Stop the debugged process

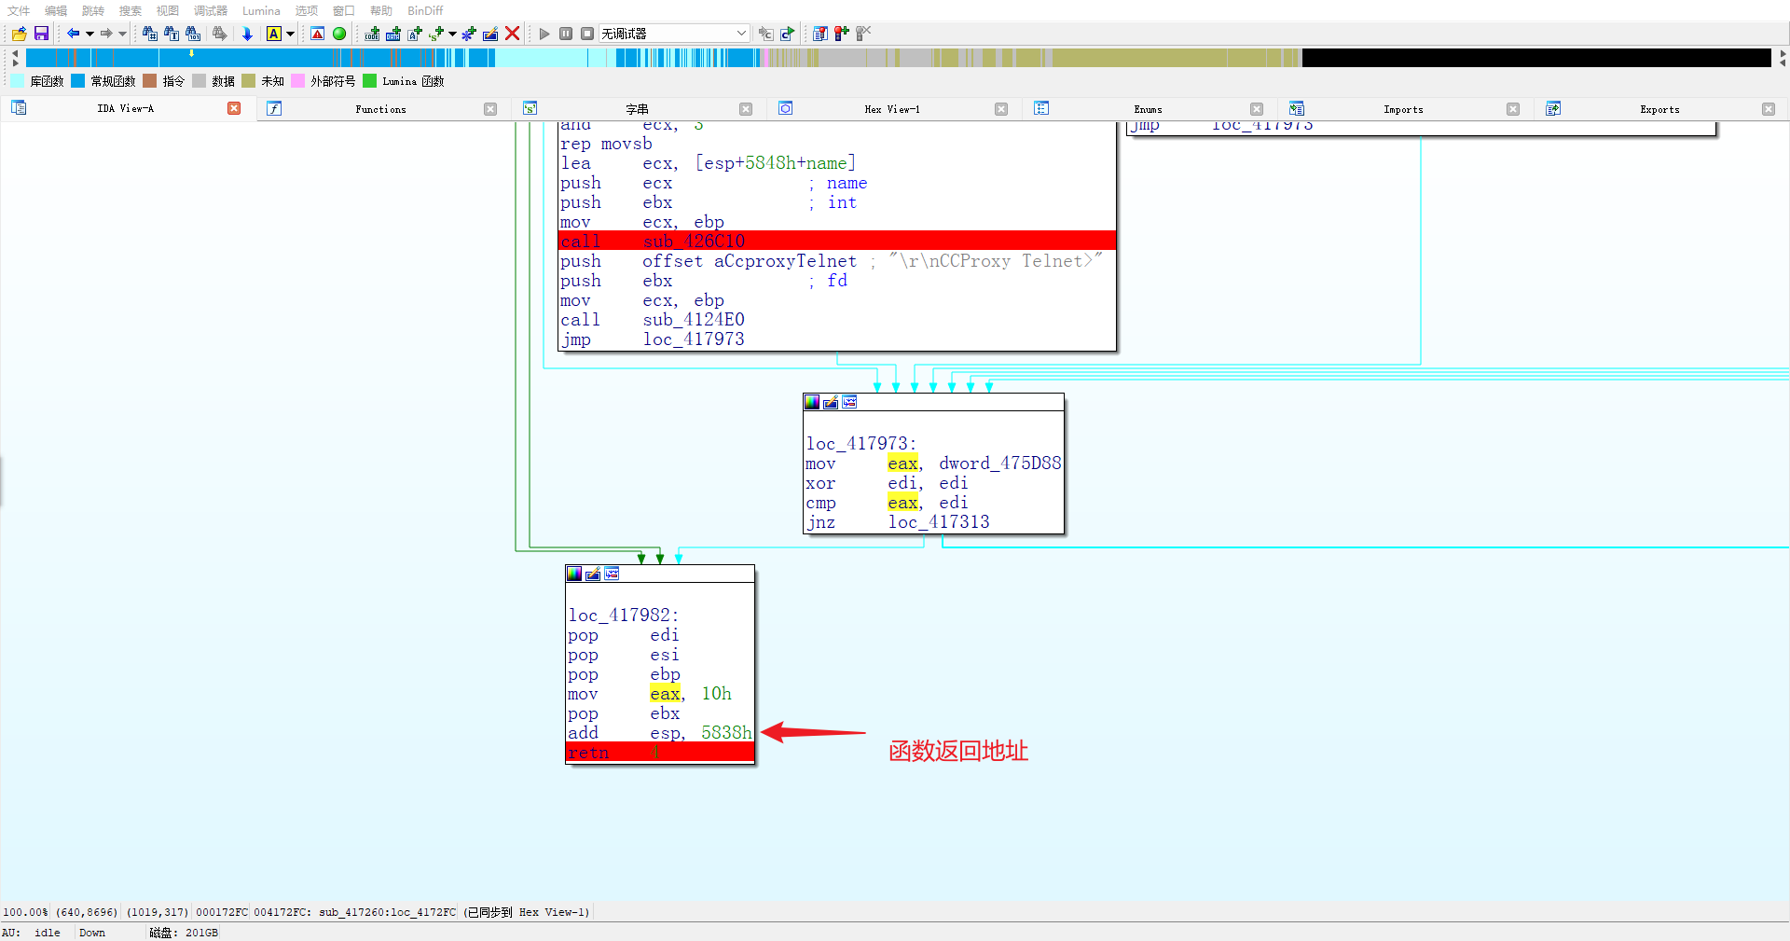(x=587, y=34)
